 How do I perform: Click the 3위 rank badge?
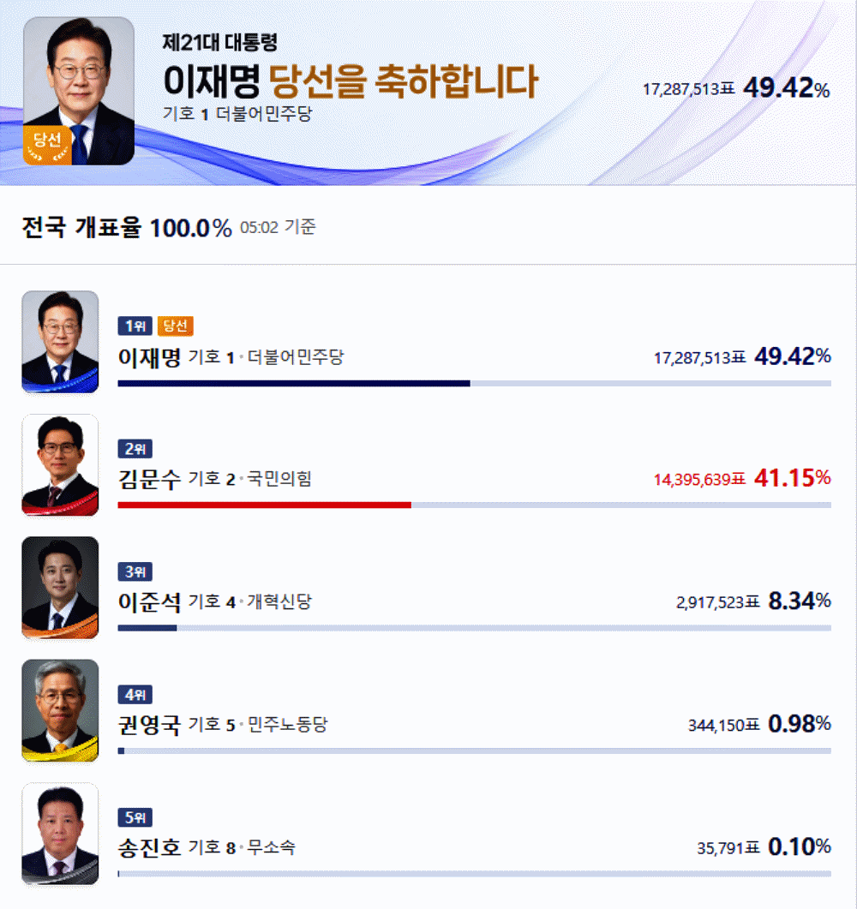[x=135, y=571]
